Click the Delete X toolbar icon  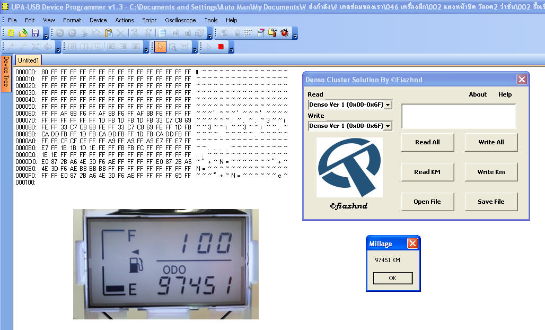coord(120,33)
